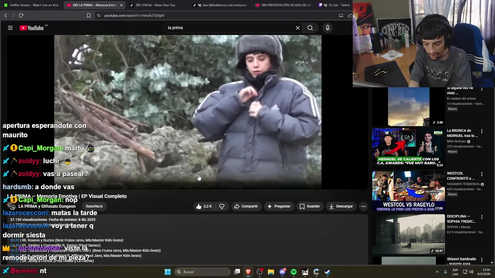Click the search magnifier button
The height and width of the screenshot is (278, 495).
(x=310, y=28)
